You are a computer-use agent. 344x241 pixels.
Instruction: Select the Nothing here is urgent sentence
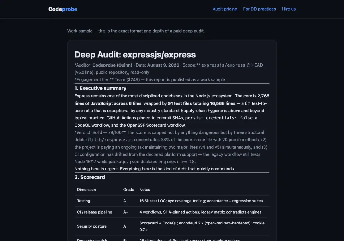point(155,169)
